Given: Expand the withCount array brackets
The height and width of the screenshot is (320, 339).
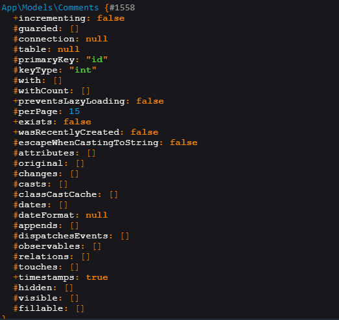Looking at the screenshot, I should 86,91.
